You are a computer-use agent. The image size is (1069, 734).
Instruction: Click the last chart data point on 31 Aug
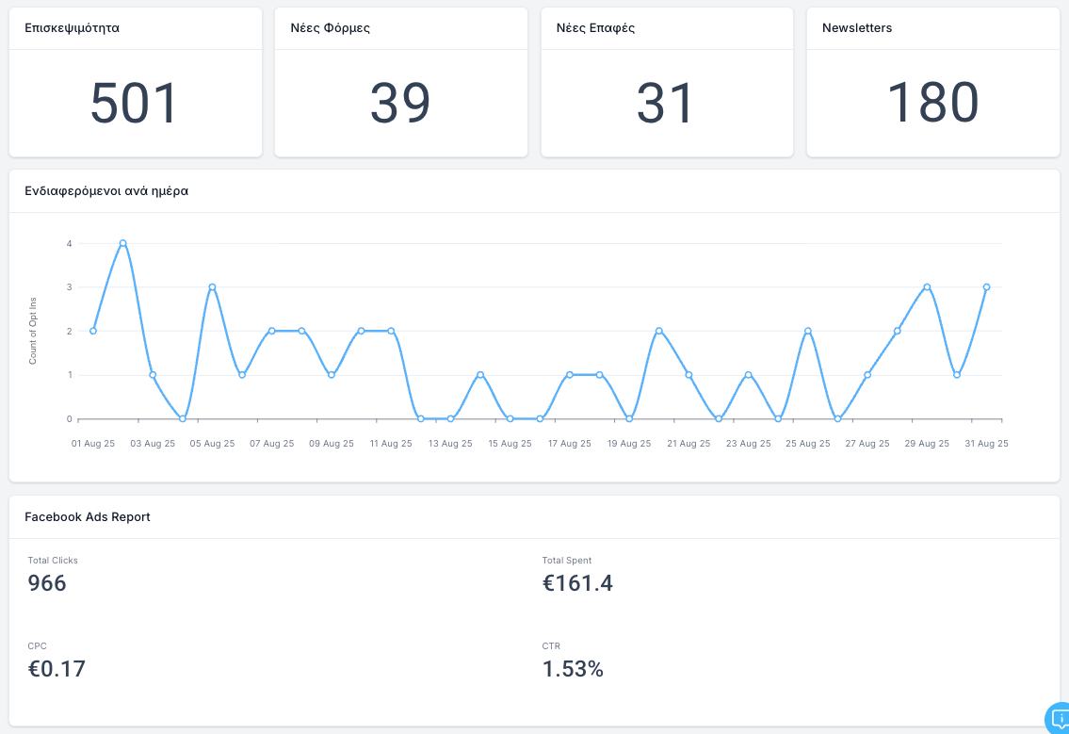coord(986,287)
